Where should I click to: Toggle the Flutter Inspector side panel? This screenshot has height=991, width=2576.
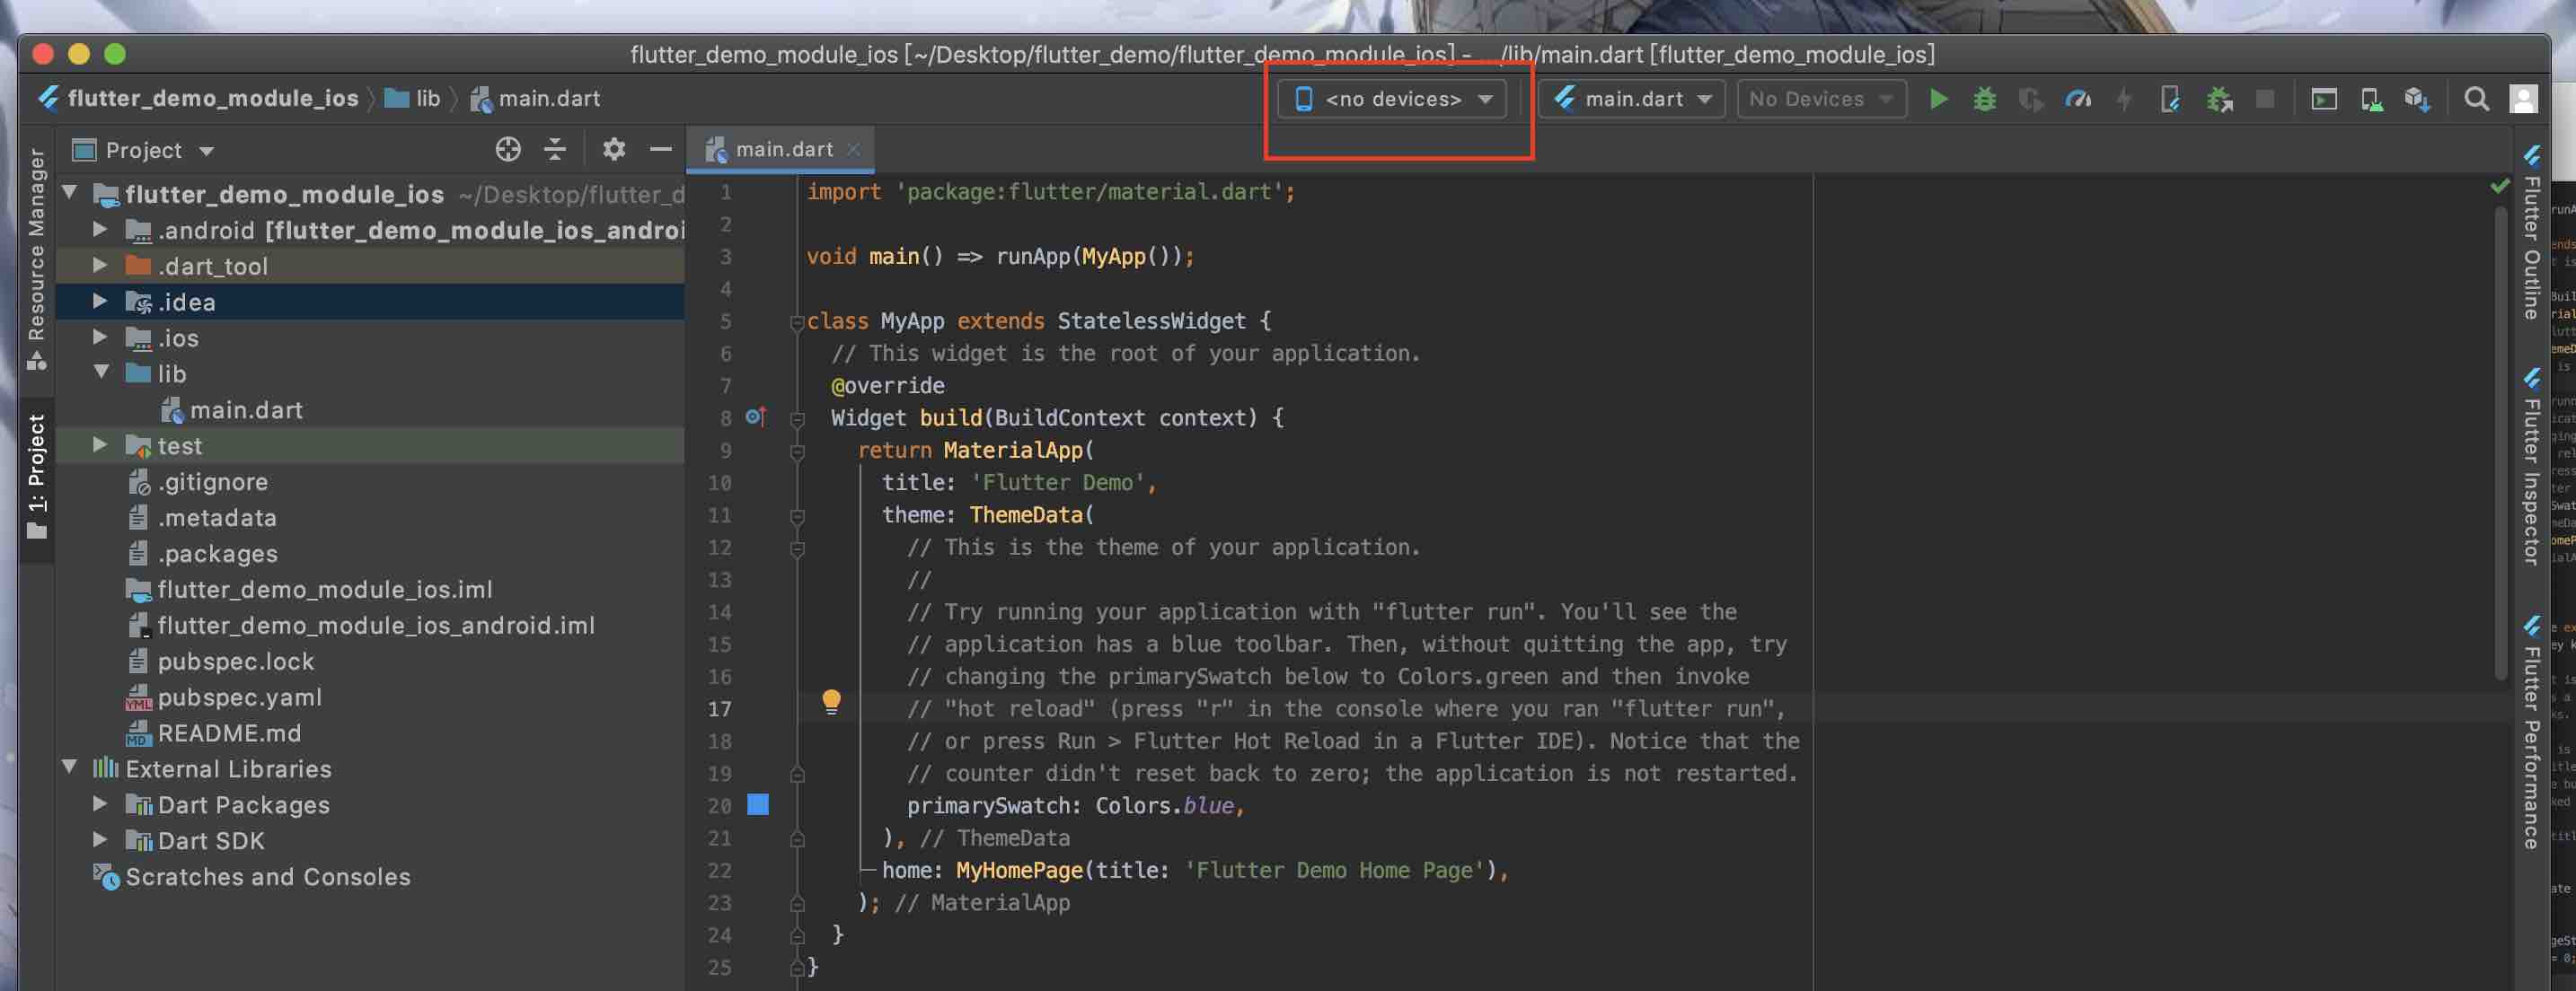pyautogui.click(x=2532, y=468)
